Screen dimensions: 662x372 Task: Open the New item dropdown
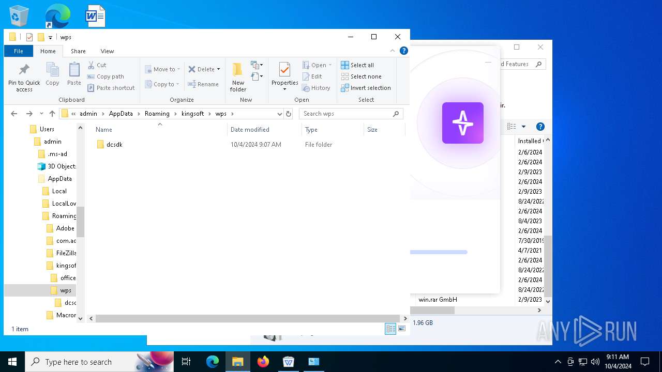257,65
